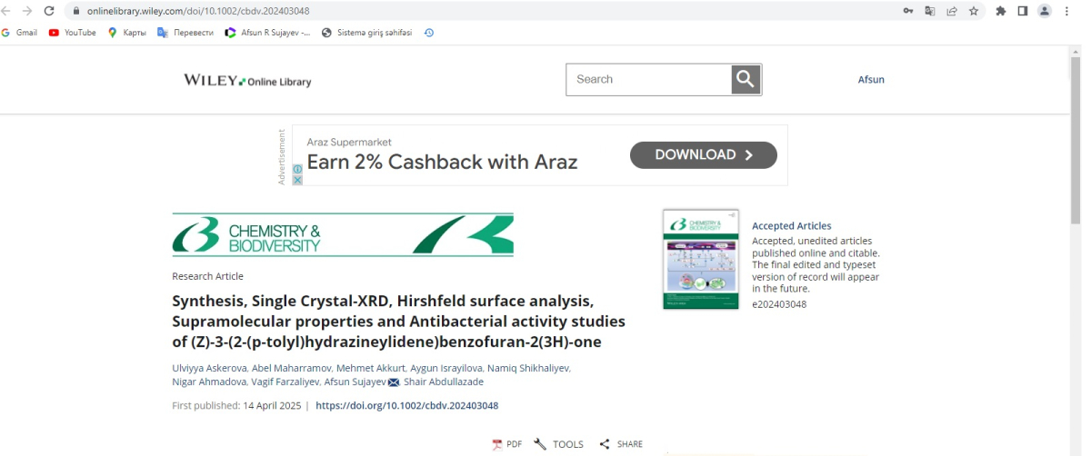Toggle the browser side panel

pyautogui.click(x=1023, y=11)
